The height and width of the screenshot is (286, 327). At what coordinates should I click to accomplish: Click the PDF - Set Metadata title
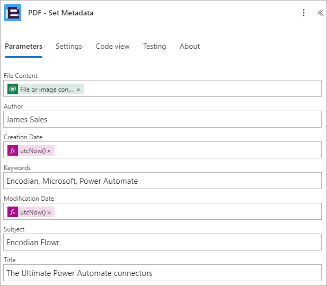[61, 13]
